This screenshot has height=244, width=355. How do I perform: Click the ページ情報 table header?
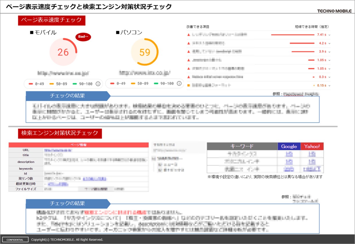tap(79, 145)
